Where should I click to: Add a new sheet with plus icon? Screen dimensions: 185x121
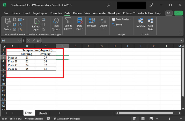(60, 113)
